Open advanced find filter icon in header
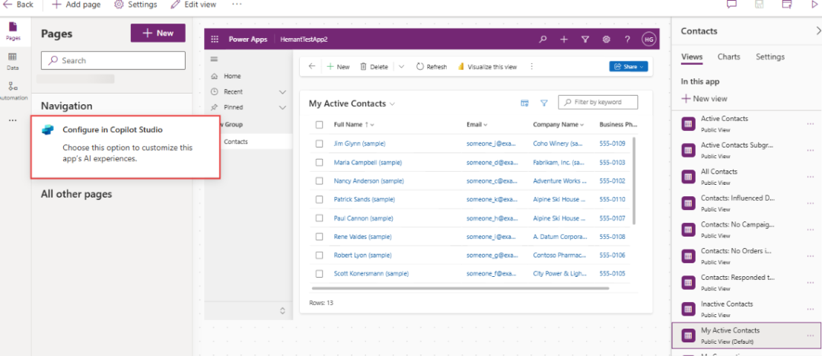The height and width of the screenshot is (356, 822). point(585,40)
